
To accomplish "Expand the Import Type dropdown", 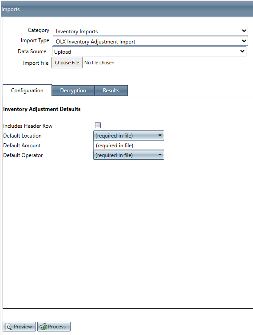I will point(150,41).
